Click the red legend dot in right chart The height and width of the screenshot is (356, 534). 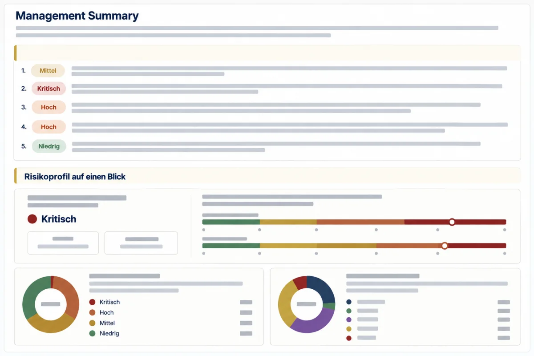click(x=349, y=338)
